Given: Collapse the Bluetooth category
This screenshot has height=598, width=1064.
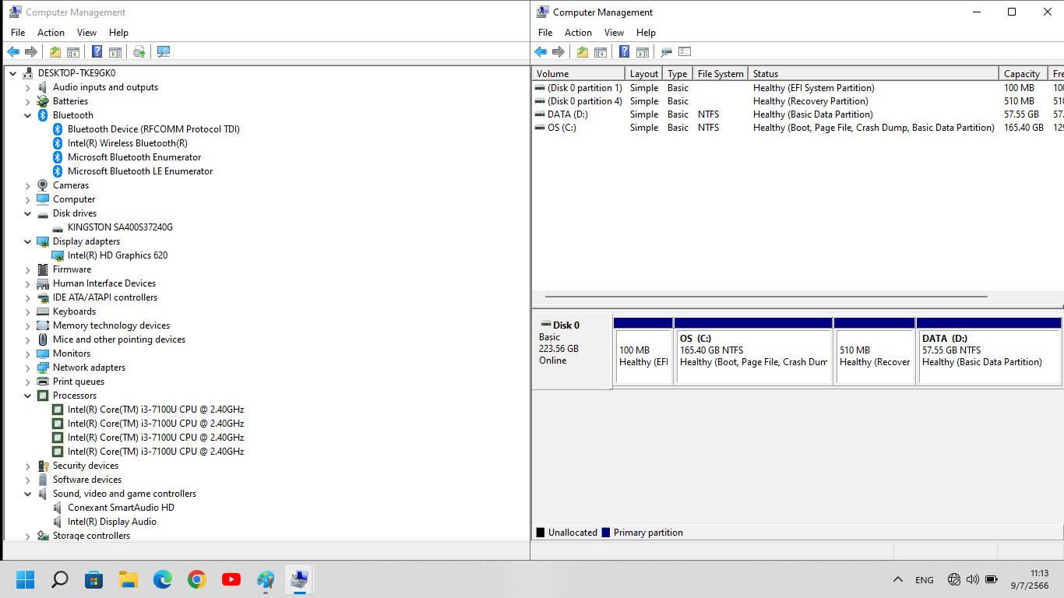Looking at the screenshot, I should (28, 115).
